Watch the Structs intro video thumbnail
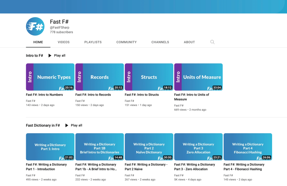Image resolution: width=287 pixels, height=186 pixels. pyautogui.click(x=149, y=77)
